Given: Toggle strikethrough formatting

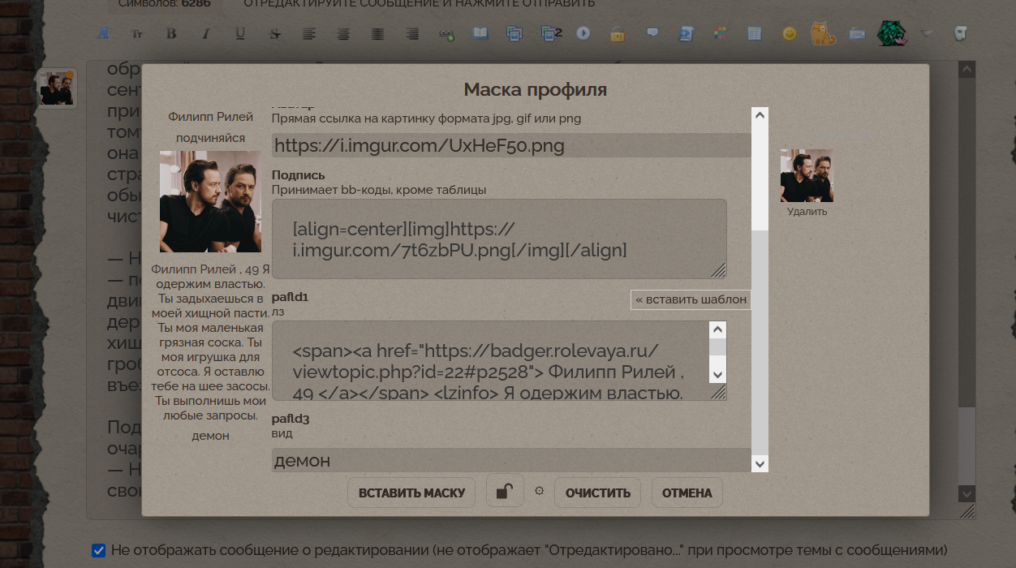Looking at the screenshot, I should (x=275, y=34).
